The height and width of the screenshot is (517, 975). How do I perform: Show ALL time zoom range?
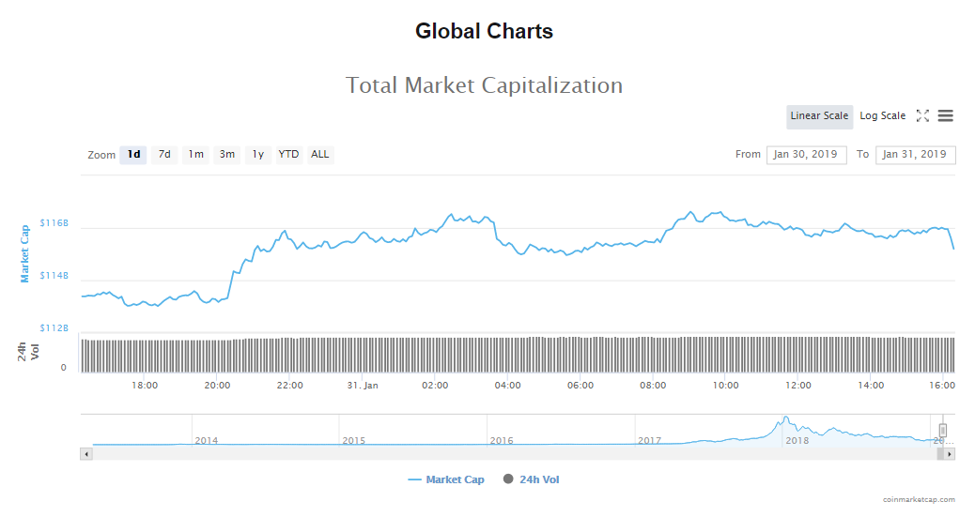[x=320, y=155]
